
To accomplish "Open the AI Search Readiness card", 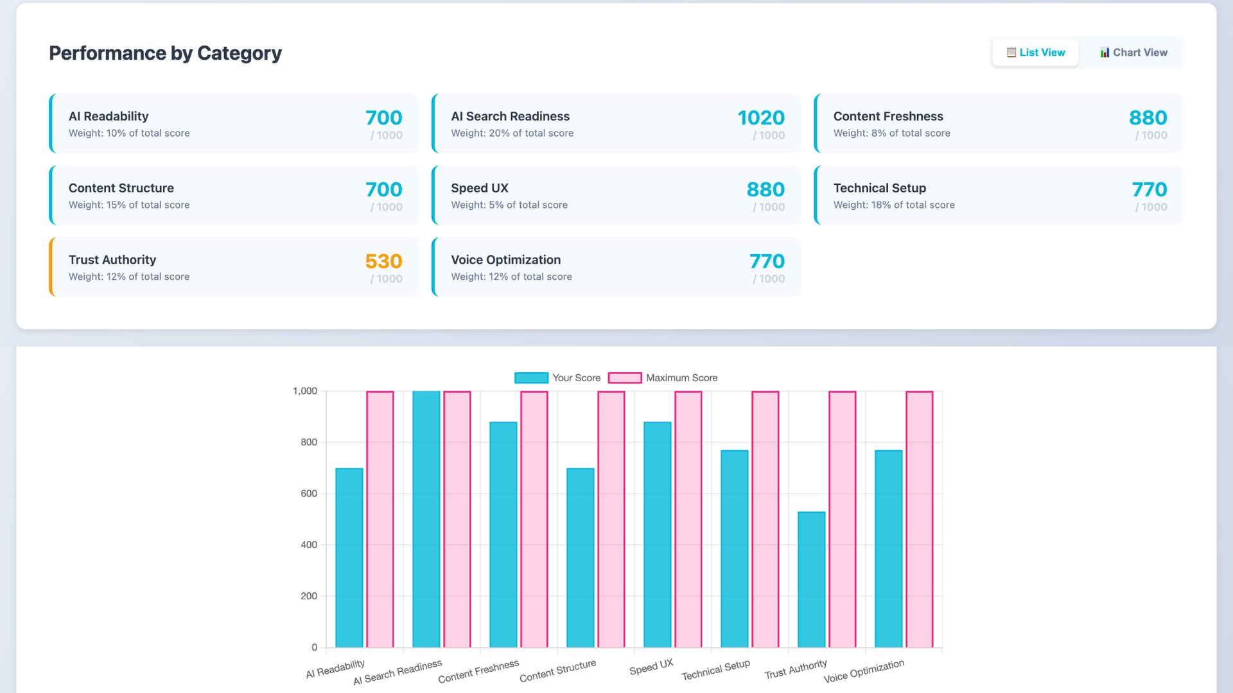I will click(x=616, y=123).
